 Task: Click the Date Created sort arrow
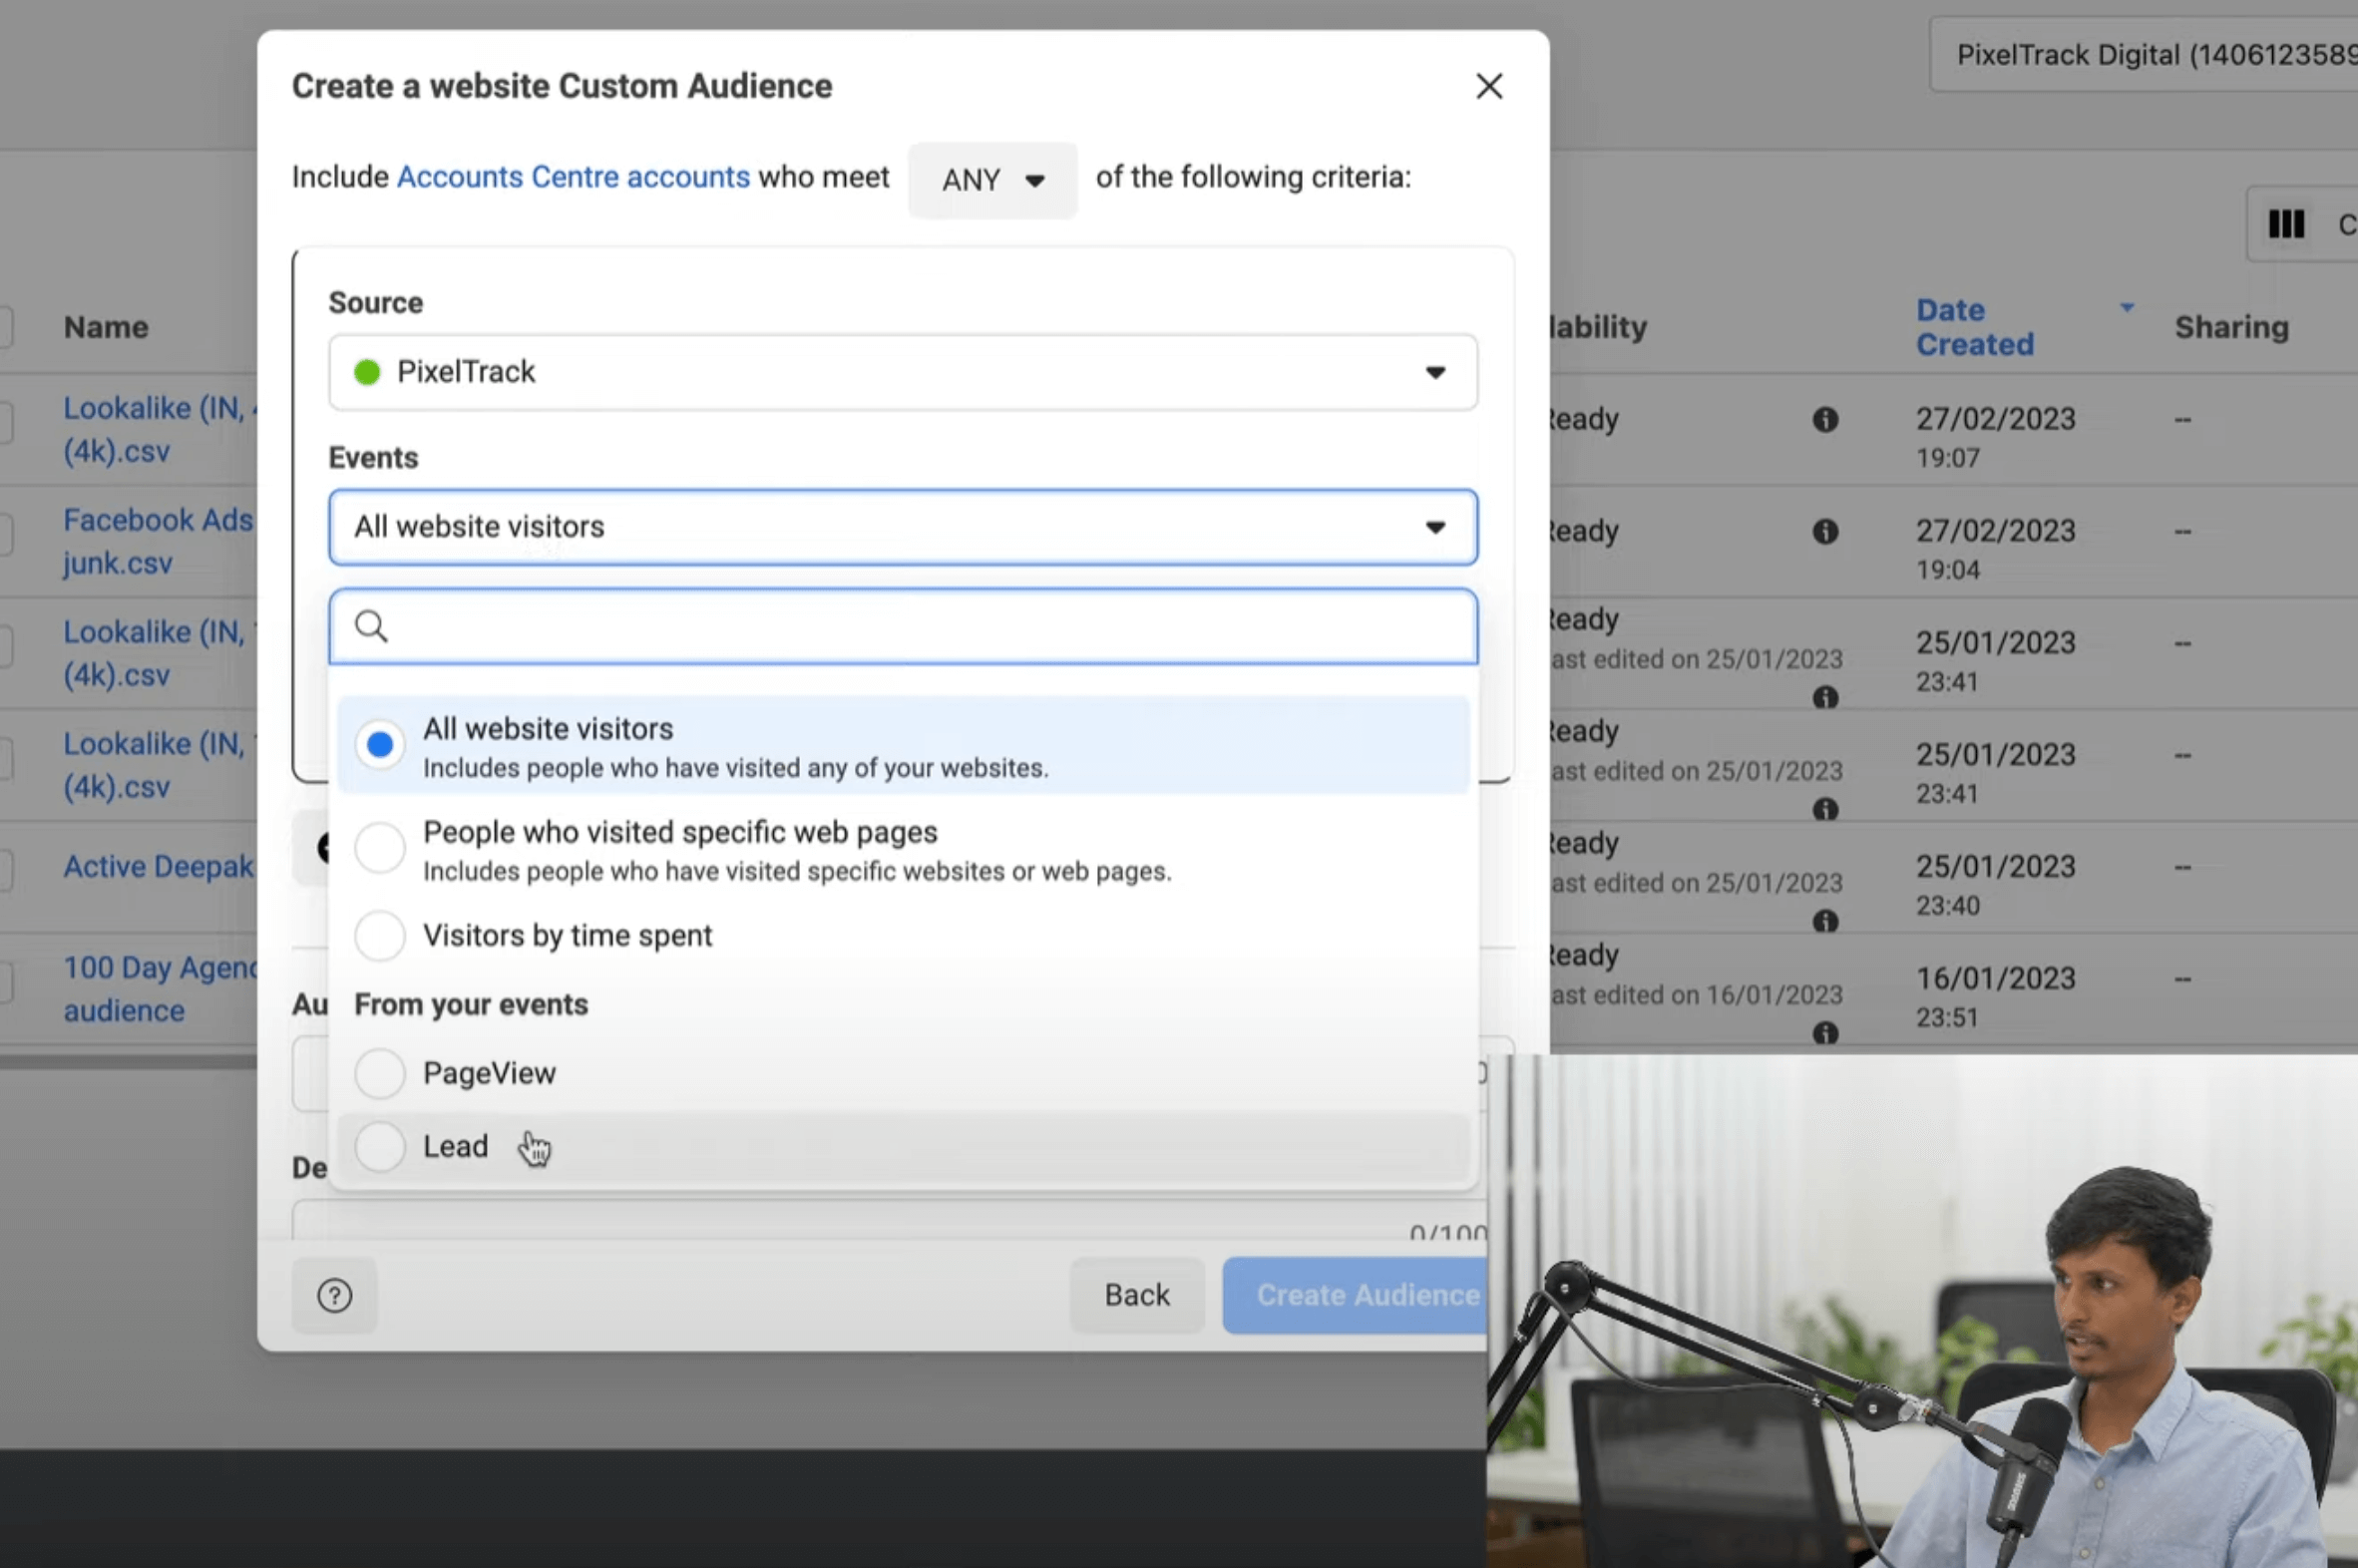click(2127, 308)
